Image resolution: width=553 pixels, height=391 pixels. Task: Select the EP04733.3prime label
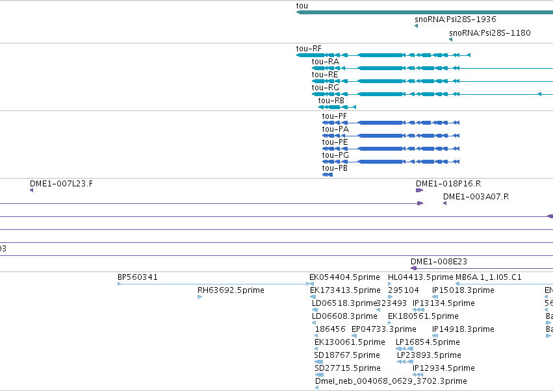click(383, 329)
